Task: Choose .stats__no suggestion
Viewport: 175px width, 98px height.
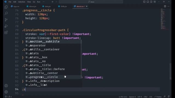Action: (x=53, y=61)
